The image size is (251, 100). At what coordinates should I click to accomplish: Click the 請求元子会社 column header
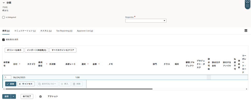(x=216, y=64)
